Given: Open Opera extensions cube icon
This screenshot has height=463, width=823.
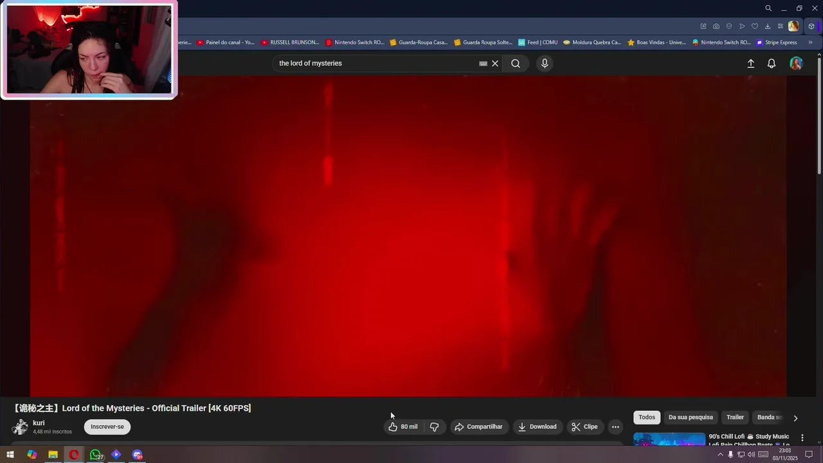Looking at the screenshot, I should point(811,26).
